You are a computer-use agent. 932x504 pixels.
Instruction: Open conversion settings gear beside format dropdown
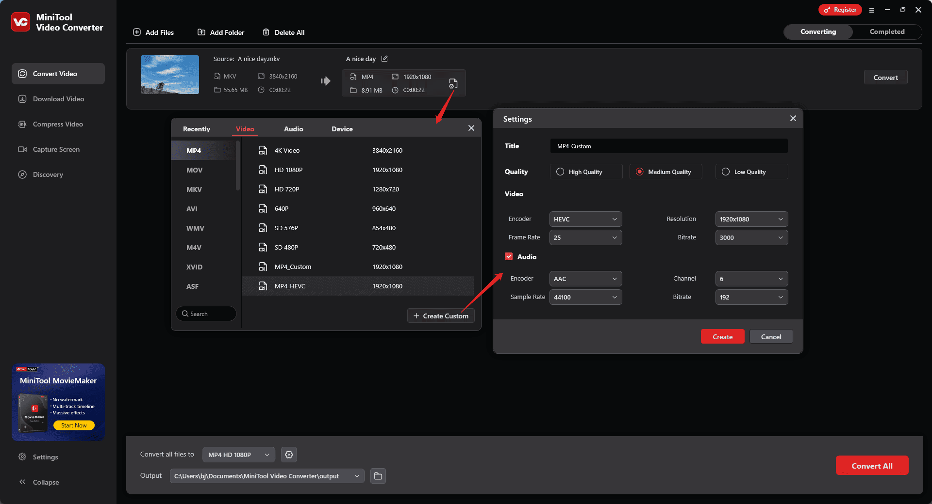289,455
